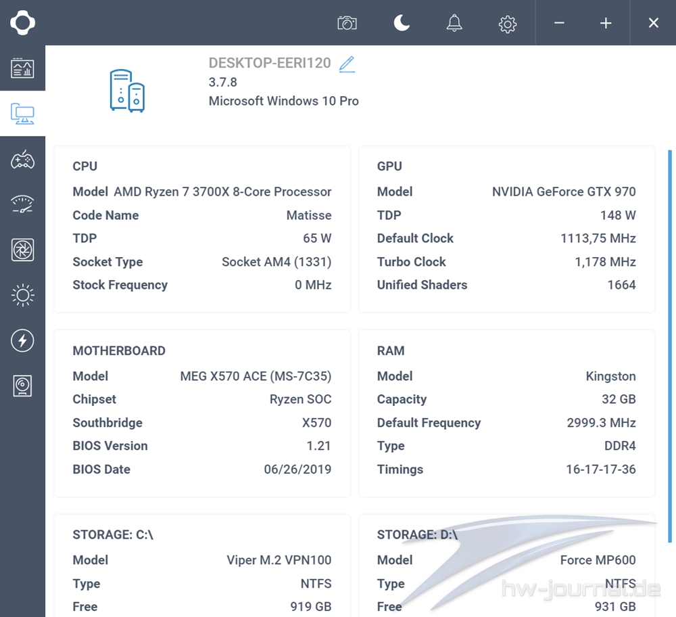The image size is (676, 617).
Task: Open the lighting sun sidebar tab
Action: (x=22, y=295)
